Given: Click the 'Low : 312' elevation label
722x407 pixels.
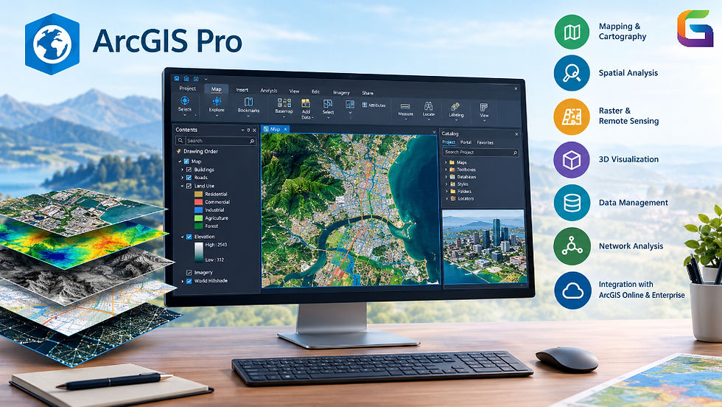Looking at the screenshot, I should pos(214,260).
